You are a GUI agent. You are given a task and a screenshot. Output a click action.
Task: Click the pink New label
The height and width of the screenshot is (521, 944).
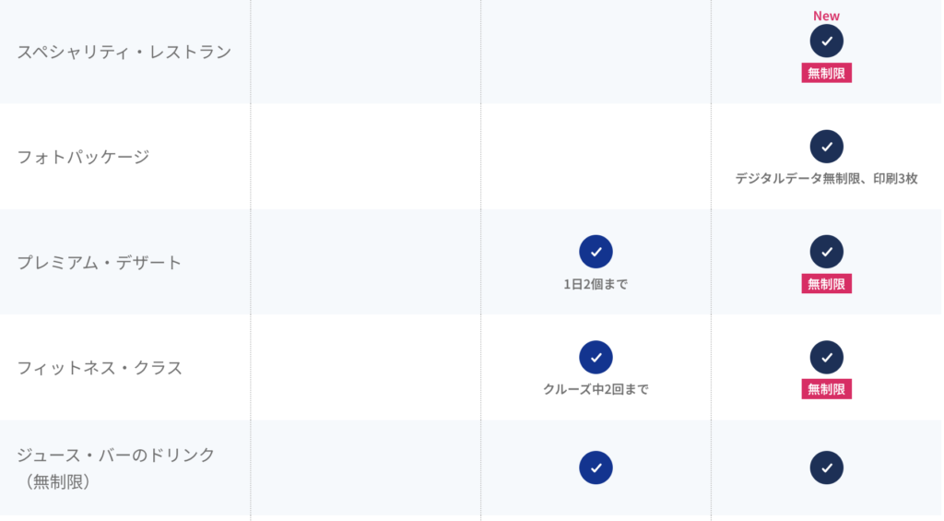coord(826,16)
